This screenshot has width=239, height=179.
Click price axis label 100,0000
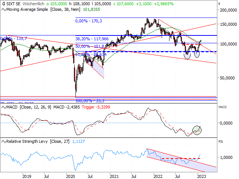tap(228, 44)
